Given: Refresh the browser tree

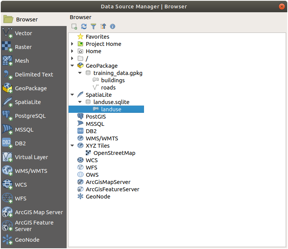Looking at the screenshot, I should [84, 26].
